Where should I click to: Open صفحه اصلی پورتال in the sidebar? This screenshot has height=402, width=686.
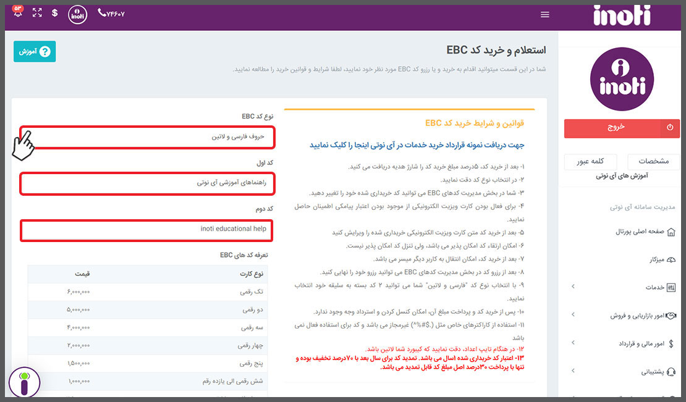640,232
